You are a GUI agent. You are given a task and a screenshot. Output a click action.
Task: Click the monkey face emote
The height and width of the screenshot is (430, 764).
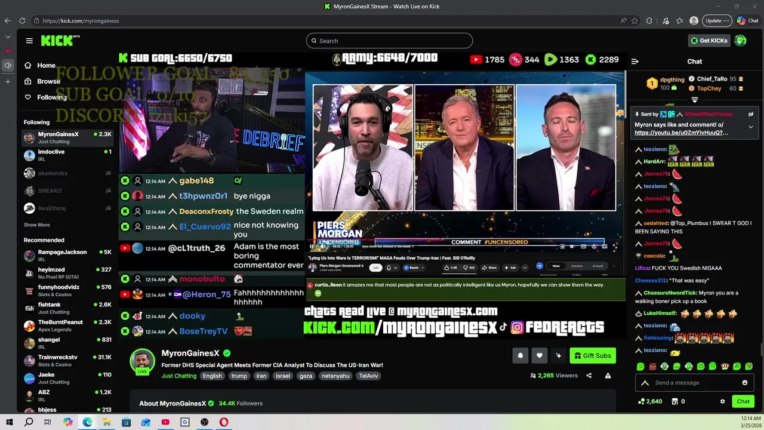[725, 366]
